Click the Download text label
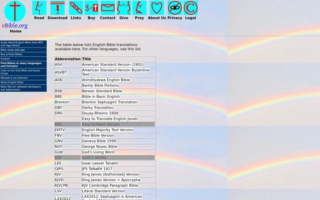This screenshot has width=320, height=200. coord(57,18)
